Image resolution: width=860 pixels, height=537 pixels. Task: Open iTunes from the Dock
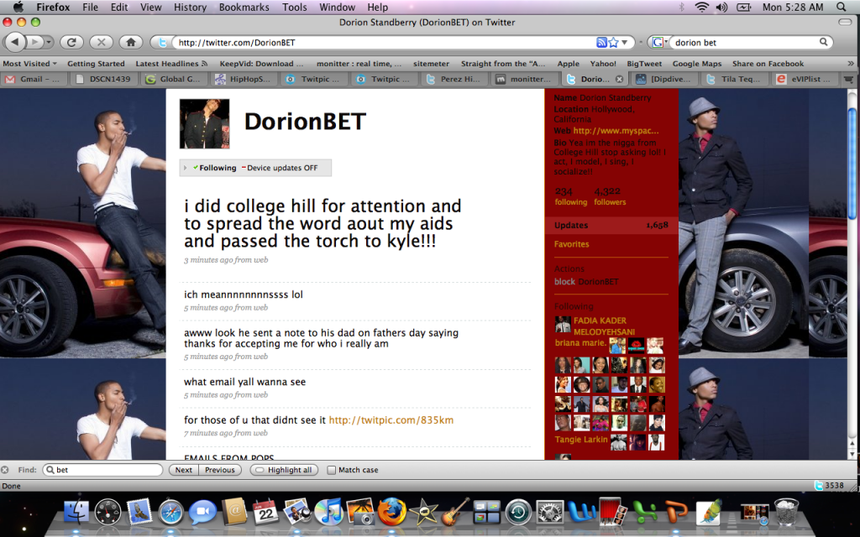(328, 511)
